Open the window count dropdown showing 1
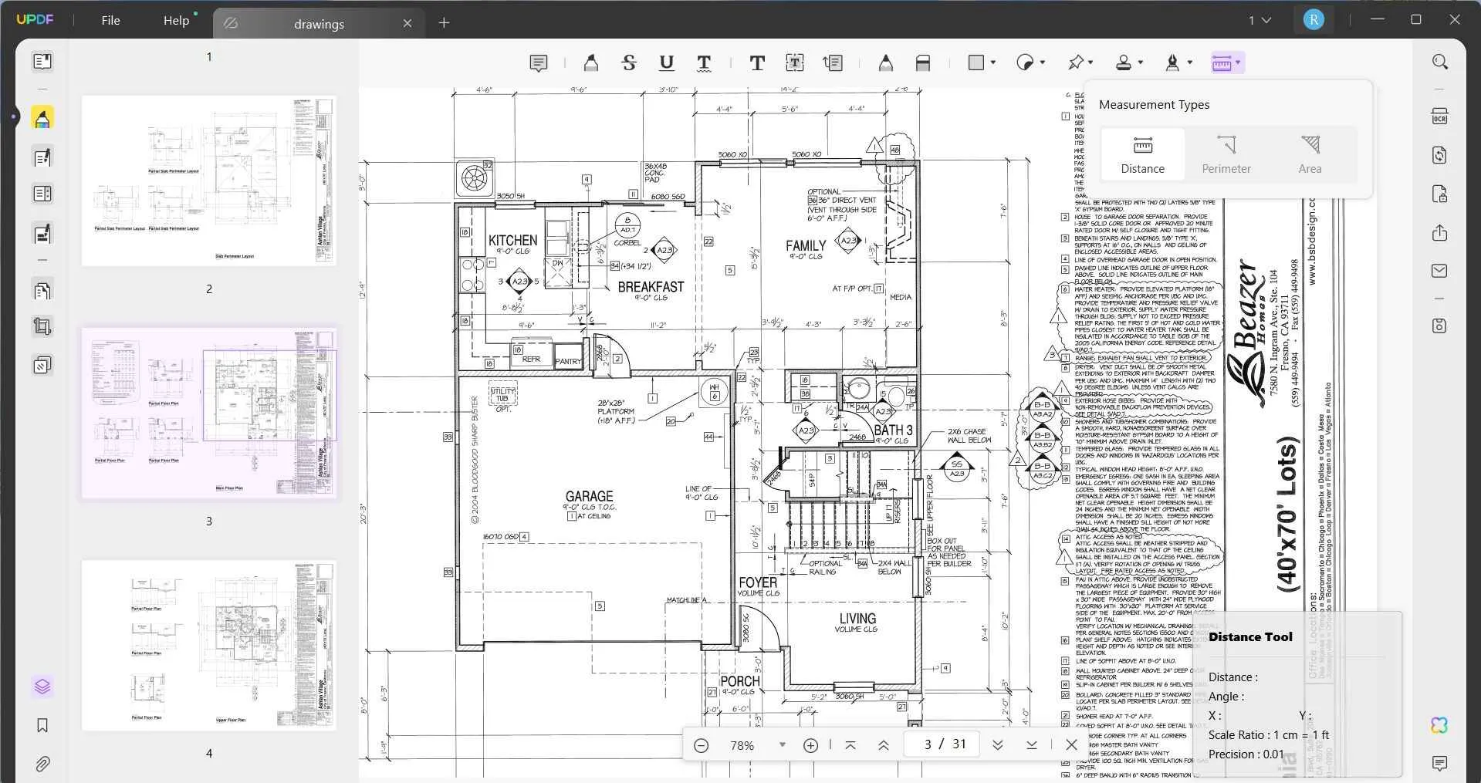The width and height of the screenshot is (1481, 783). pos(1260,20)
